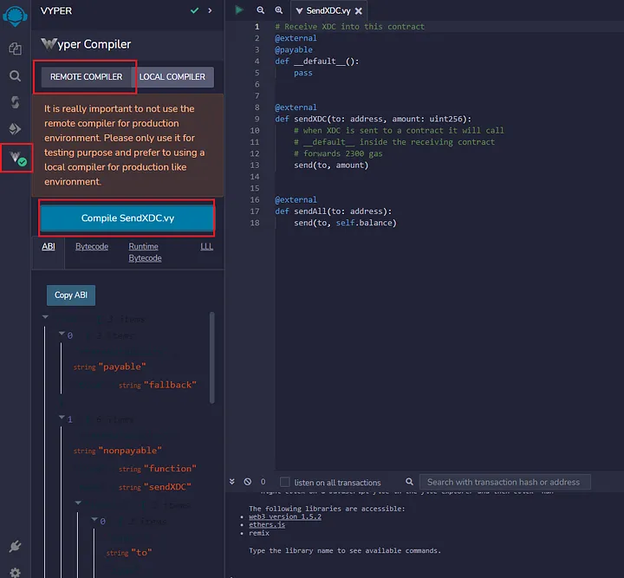Open the Search in files icon
The width and height of the screenshot is (624, 578).
15,75
